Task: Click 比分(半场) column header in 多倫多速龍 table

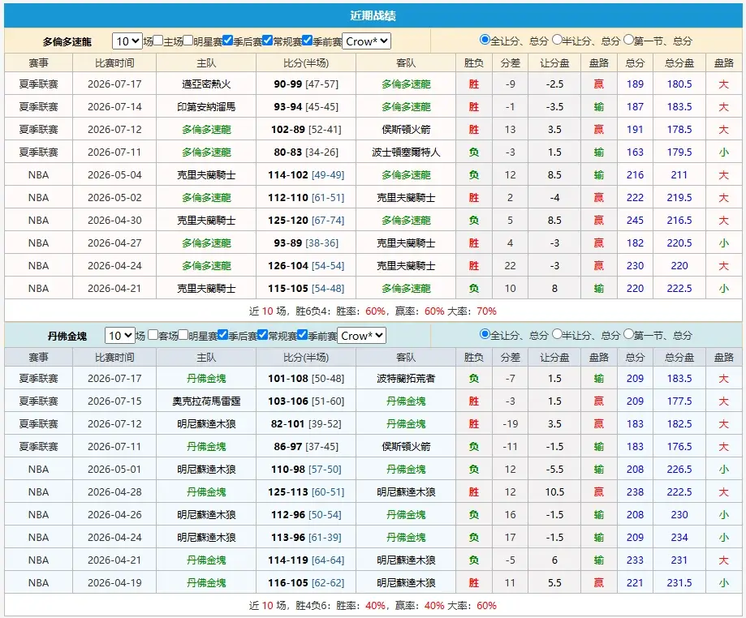Action: tap(306, 62)
